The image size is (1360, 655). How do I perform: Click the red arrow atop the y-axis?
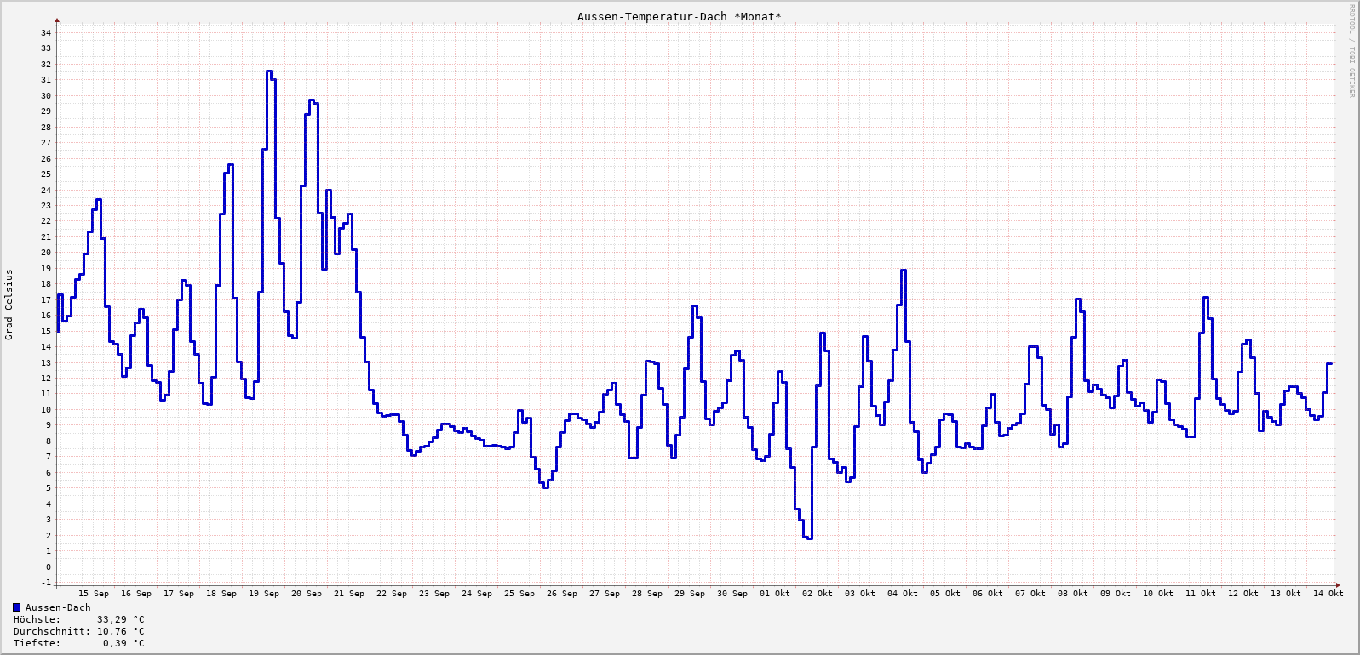57,20
